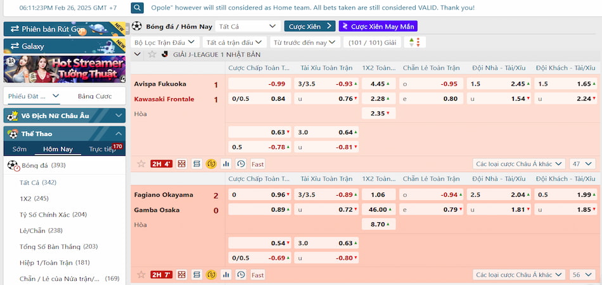Click the gold coin icon for Avispa Fukuoka match
Image resolution: width=602 pixels, height=285 pixels.
click(x=211, y=164)
